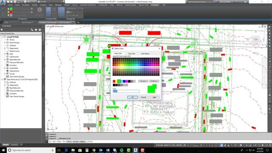The width and height of the screenshot is (272, 153).
Task: Switch to the Color Books tab
Action: [x=145, y=54]
